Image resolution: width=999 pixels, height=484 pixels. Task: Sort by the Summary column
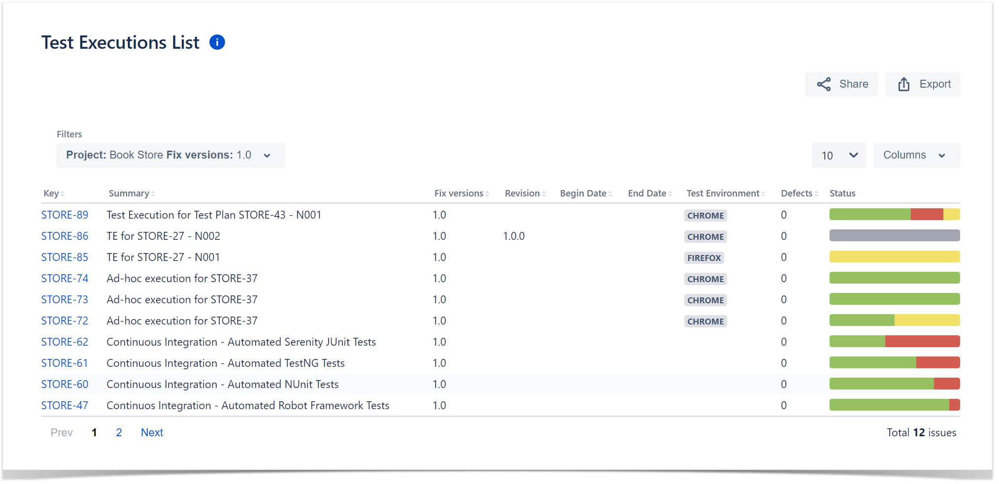click(x=132, y=194)
